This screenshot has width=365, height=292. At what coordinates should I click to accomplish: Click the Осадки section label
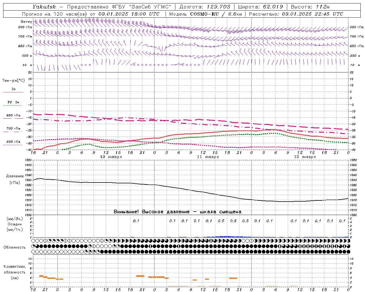point(15,224)
